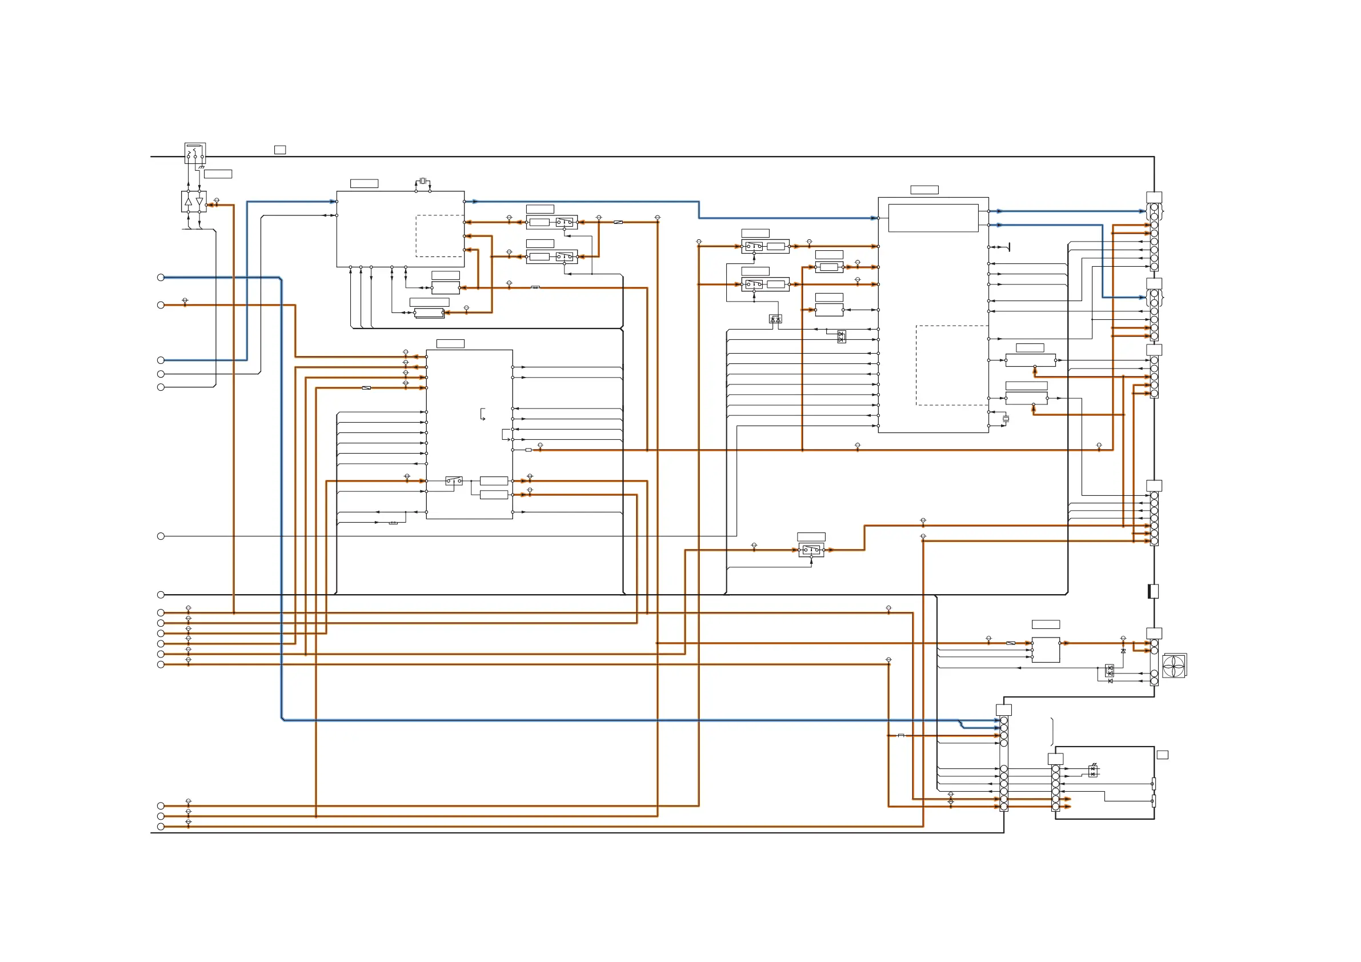The image size is (1361, 962).
Task: Click the switch symbol inside middle IC block
Action: click(x=454, y=480)
